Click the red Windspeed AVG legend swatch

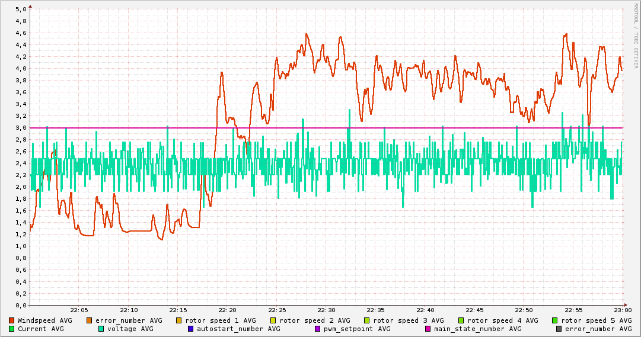tap(11, 320)
